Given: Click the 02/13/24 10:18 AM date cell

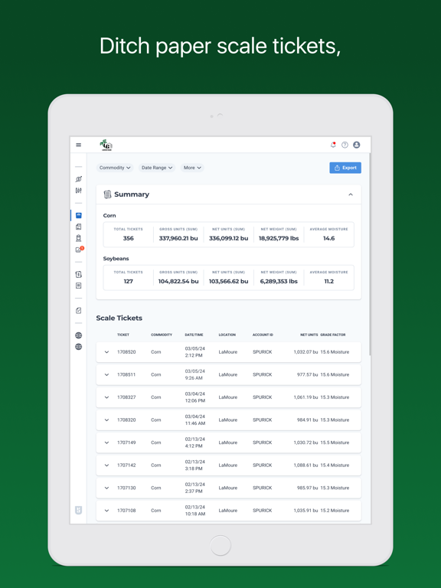Looking at the screenshot, I should coord(194,511).
